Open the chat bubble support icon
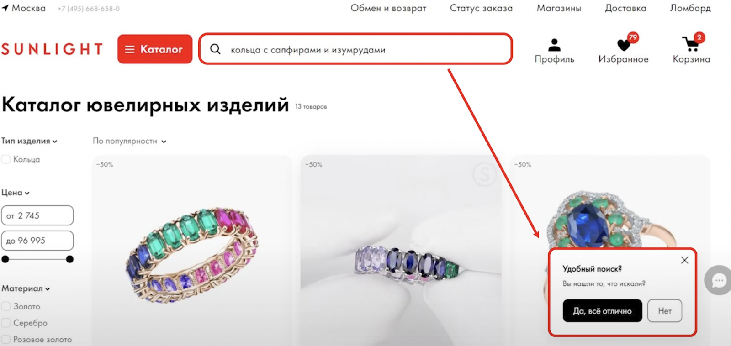The height and width of the screenshot is (346, 731). click(719, 280)
